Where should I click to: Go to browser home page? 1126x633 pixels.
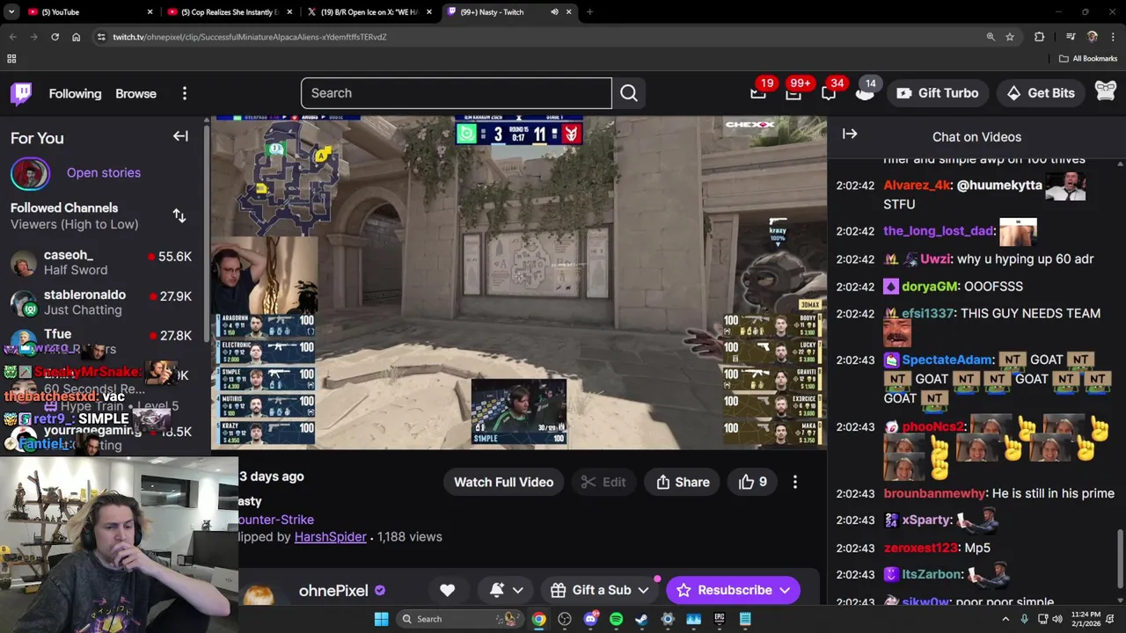coord(76,37)
